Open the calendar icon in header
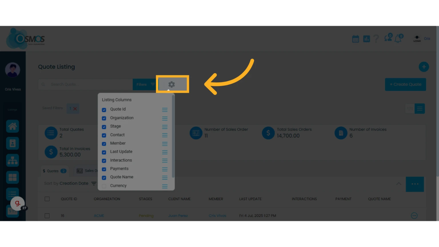Viewport: 439px width, 247px height. pyautogui.click(x=356, y=39)
